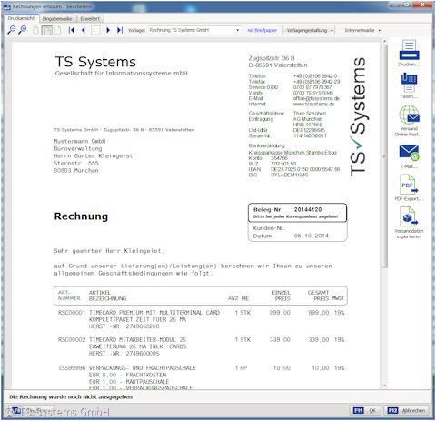This screenshot has width=436, height=421.
Task: Click 'VERPACKUNGS- UND FRACHTPAUSCHALE' line
Action: tap(143, 368)
